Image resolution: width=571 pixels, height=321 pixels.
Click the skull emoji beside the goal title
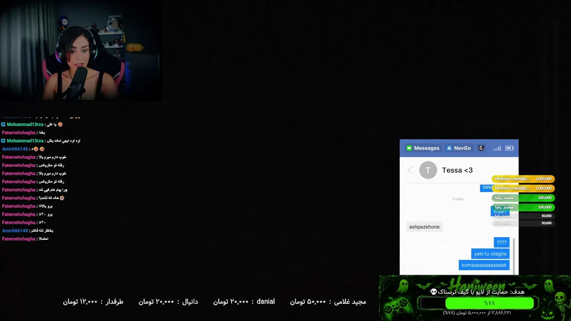(x=434, y=292)
